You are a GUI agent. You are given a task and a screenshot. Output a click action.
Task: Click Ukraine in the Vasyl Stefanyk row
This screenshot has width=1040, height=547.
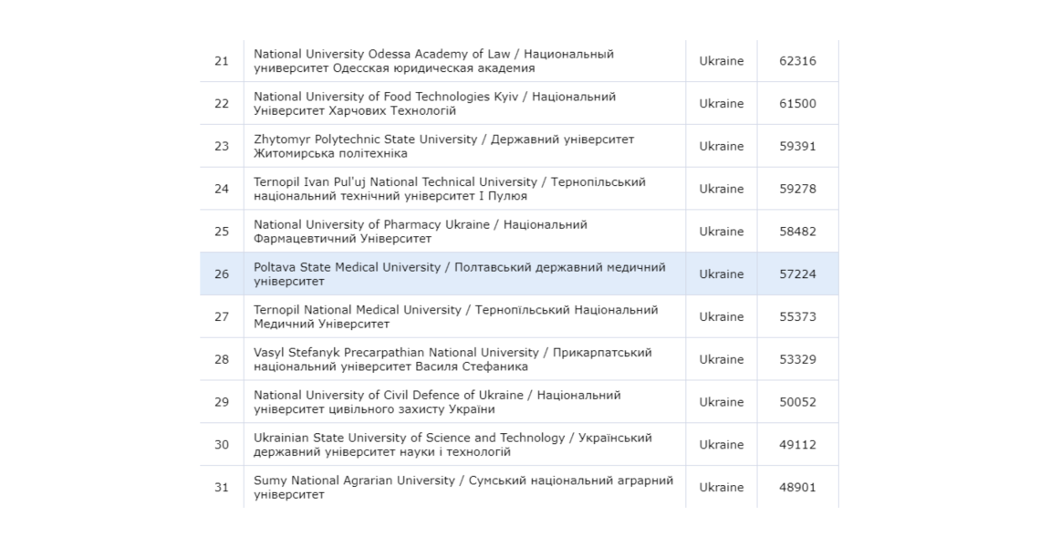coord(721,359)
